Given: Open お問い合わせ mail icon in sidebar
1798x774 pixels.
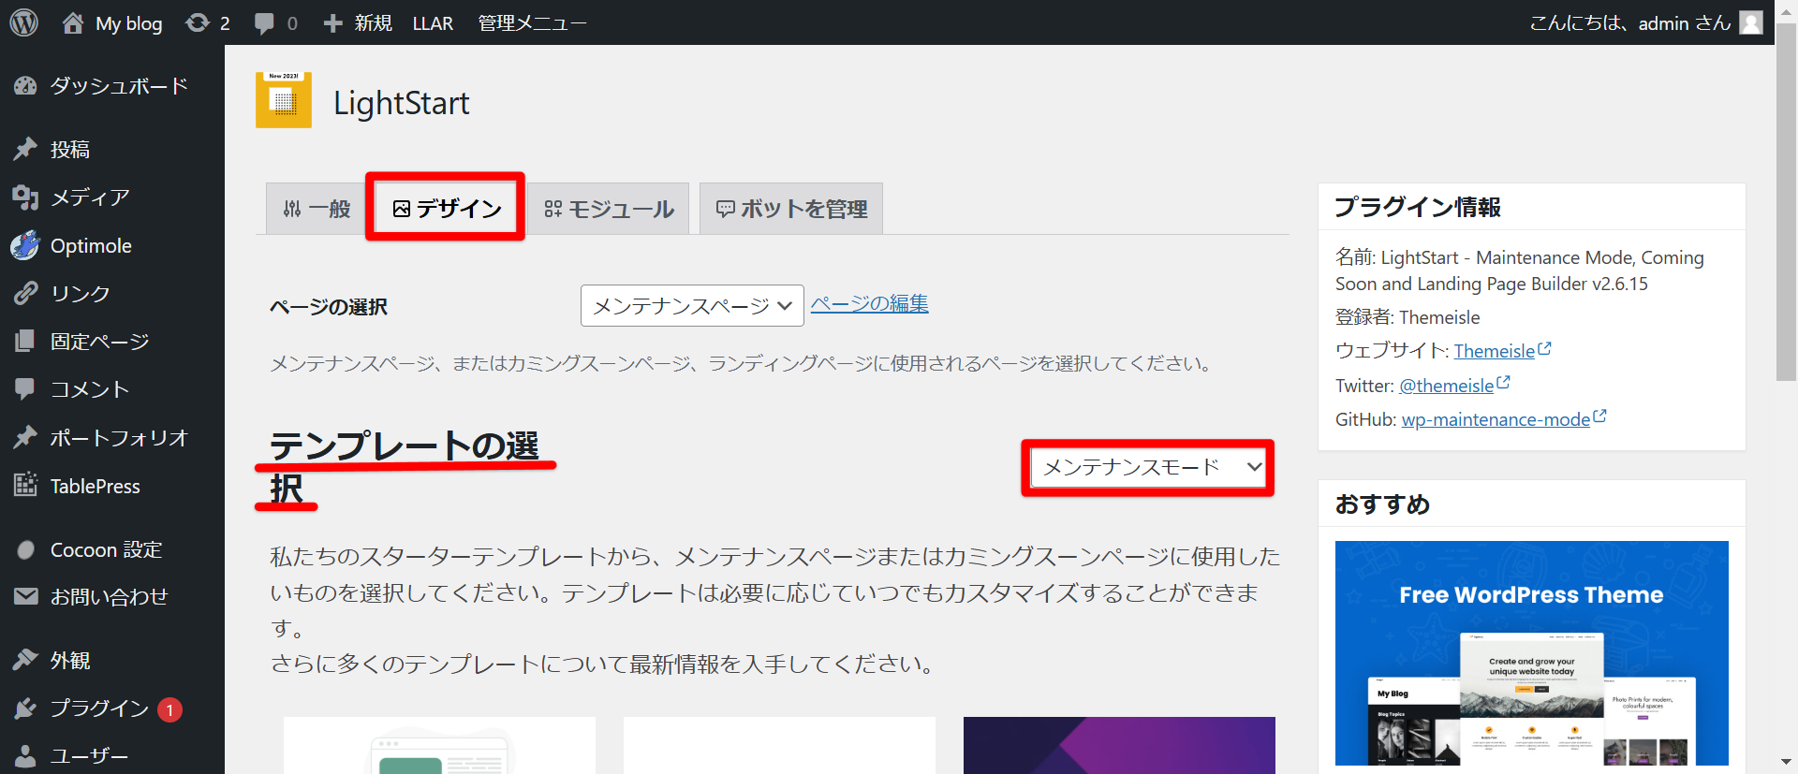Looking at the screenshot, I should 25,596.
